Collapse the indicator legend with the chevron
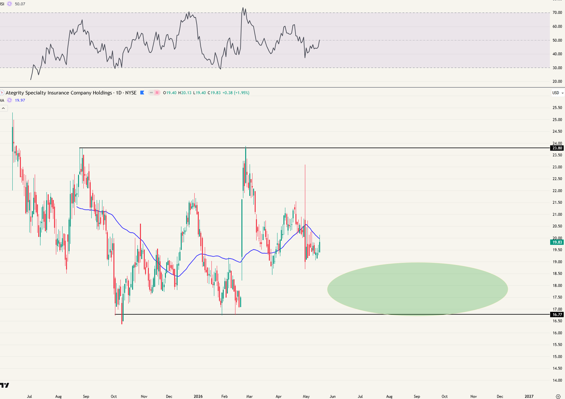This screenshot has width=565, height=399. [x=3, y=108]
